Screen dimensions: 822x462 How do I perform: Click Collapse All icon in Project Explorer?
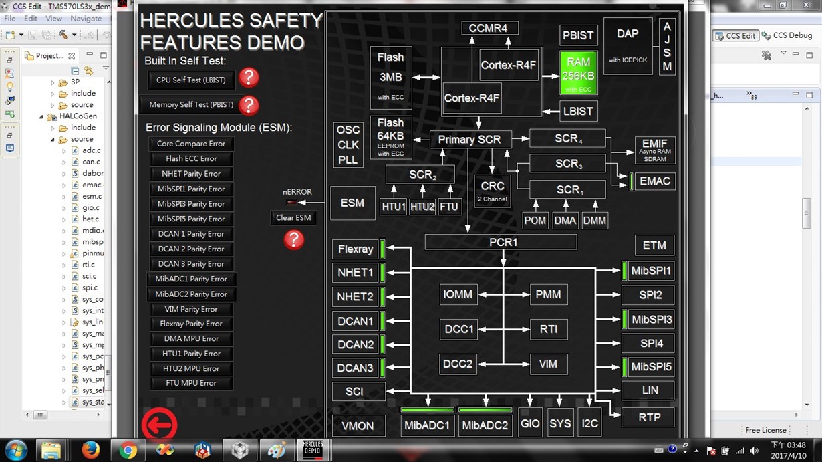pos(75,70)
